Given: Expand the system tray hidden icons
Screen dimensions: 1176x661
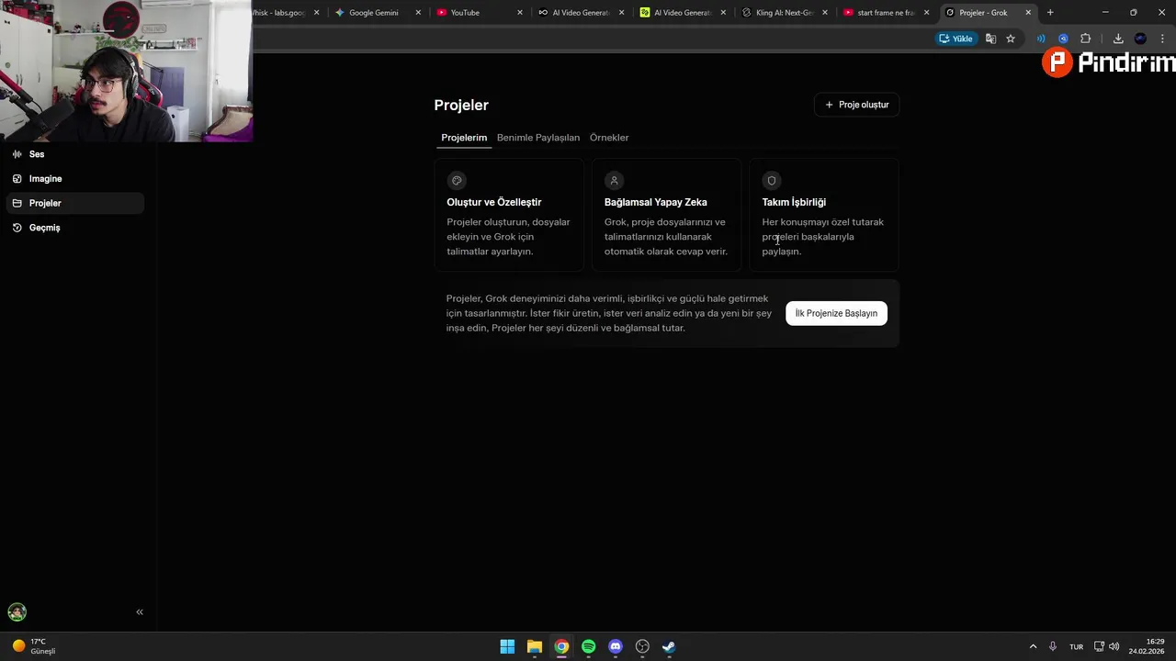Looking at the screenshot, I should (x=1033, y=646).
